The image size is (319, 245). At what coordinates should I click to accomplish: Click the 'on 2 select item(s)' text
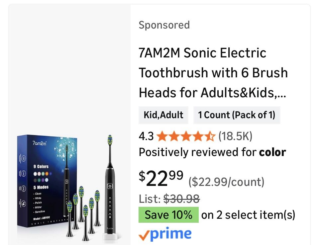pyautogui.click(x=249, y=215)
